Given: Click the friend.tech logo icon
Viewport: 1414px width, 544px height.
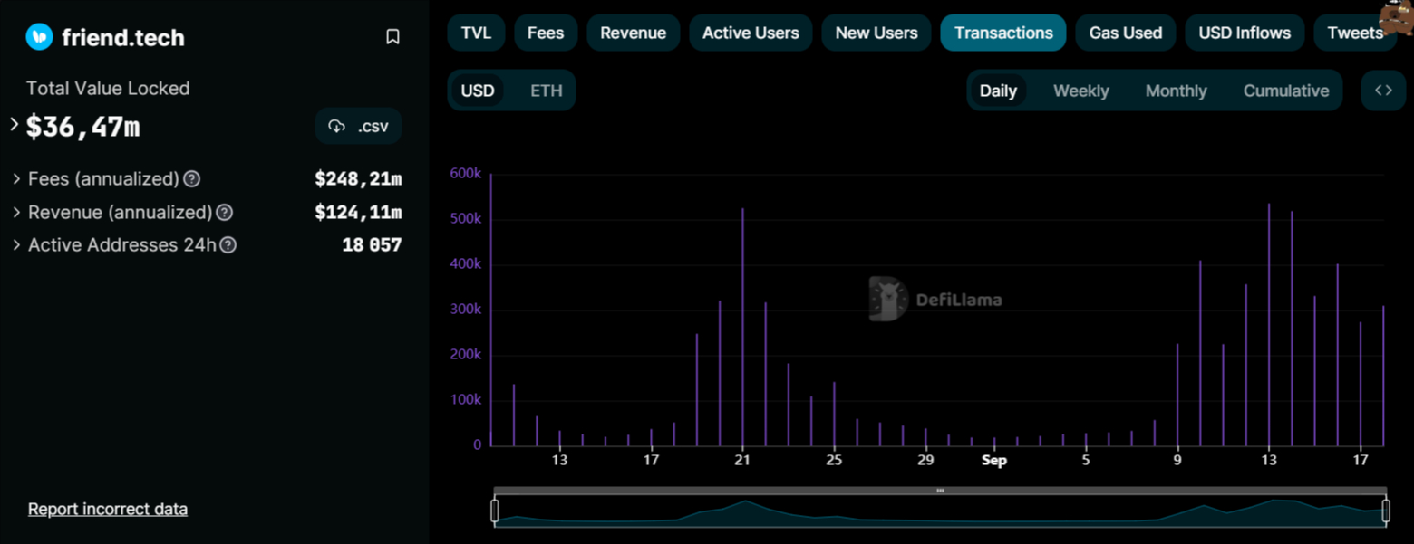Looking at the screenshot, I should click(x=39, y=37).
